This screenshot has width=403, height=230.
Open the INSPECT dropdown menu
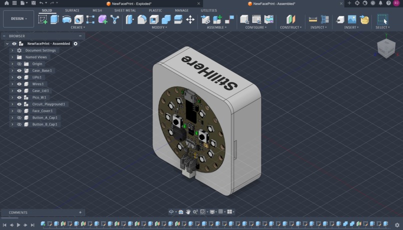pyautogui.click(x=318, y=27)
